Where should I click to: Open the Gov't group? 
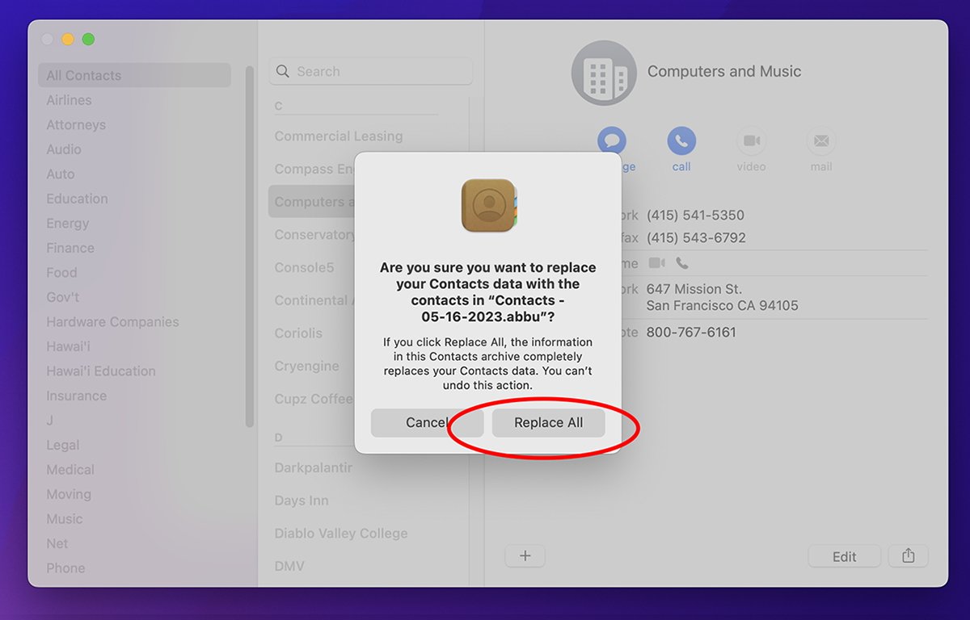click(x=63, y=297)
